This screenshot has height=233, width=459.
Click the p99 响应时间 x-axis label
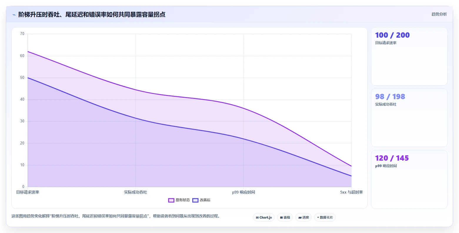click(243, 192)
